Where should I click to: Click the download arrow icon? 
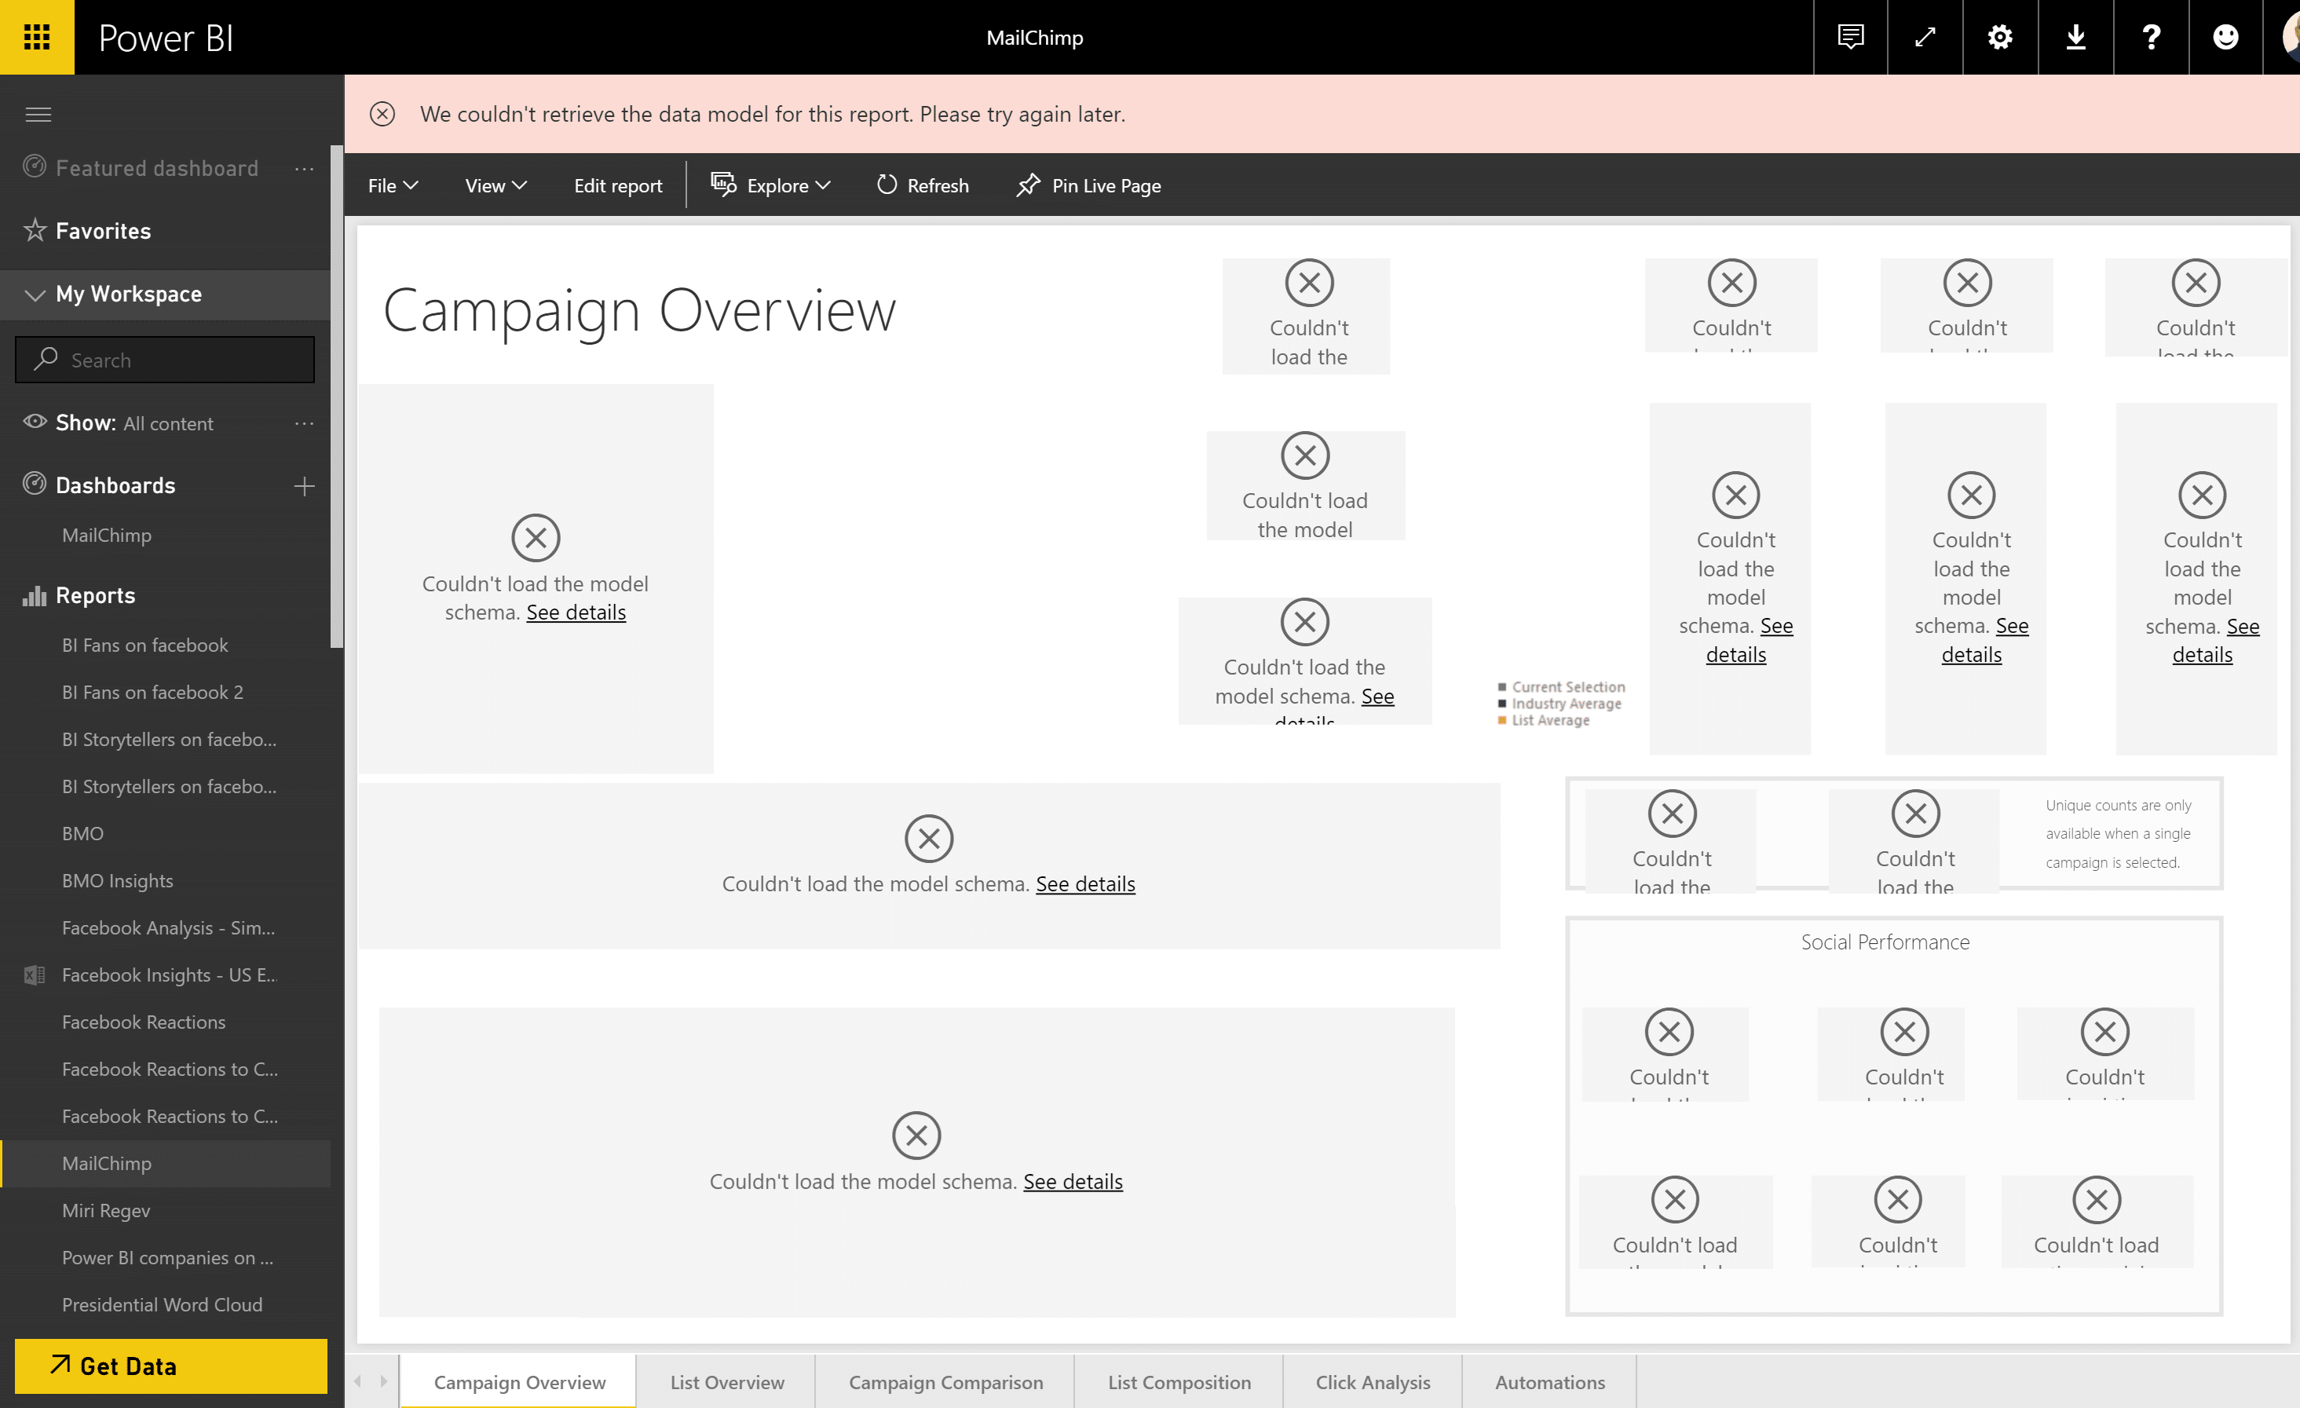[2075, 38]
